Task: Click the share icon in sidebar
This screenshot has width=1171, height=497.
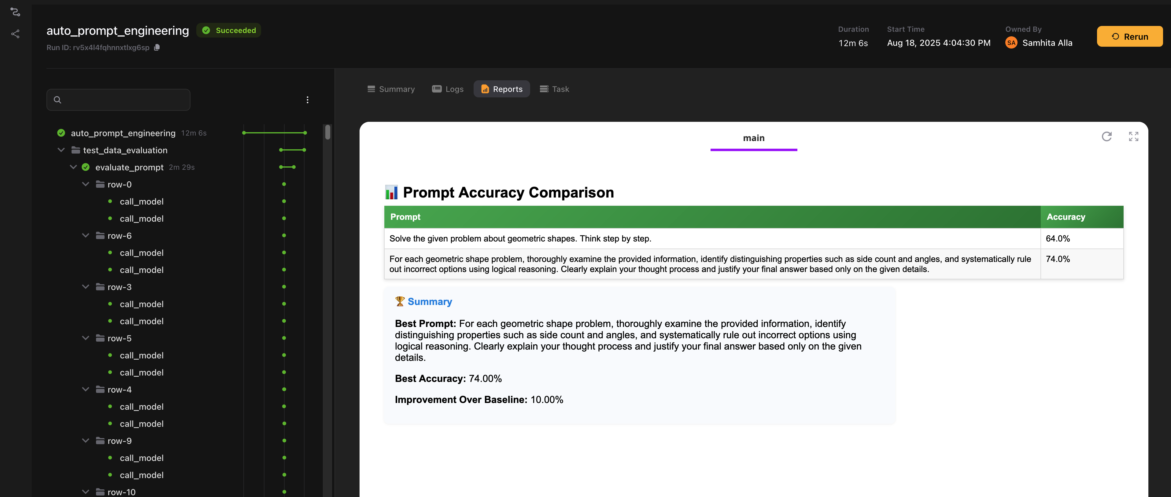Action: point(16,34)
